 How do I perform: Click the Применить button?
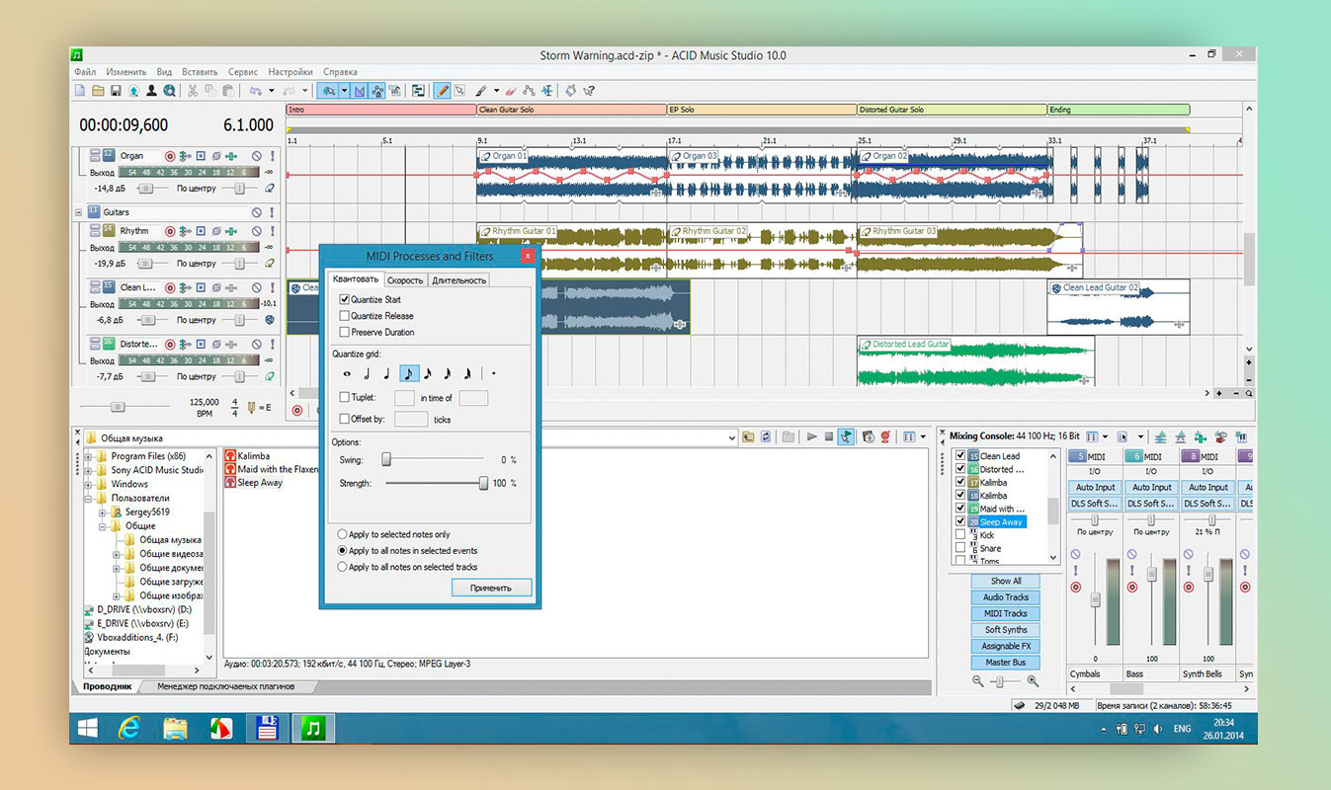(x=491, y=588)
